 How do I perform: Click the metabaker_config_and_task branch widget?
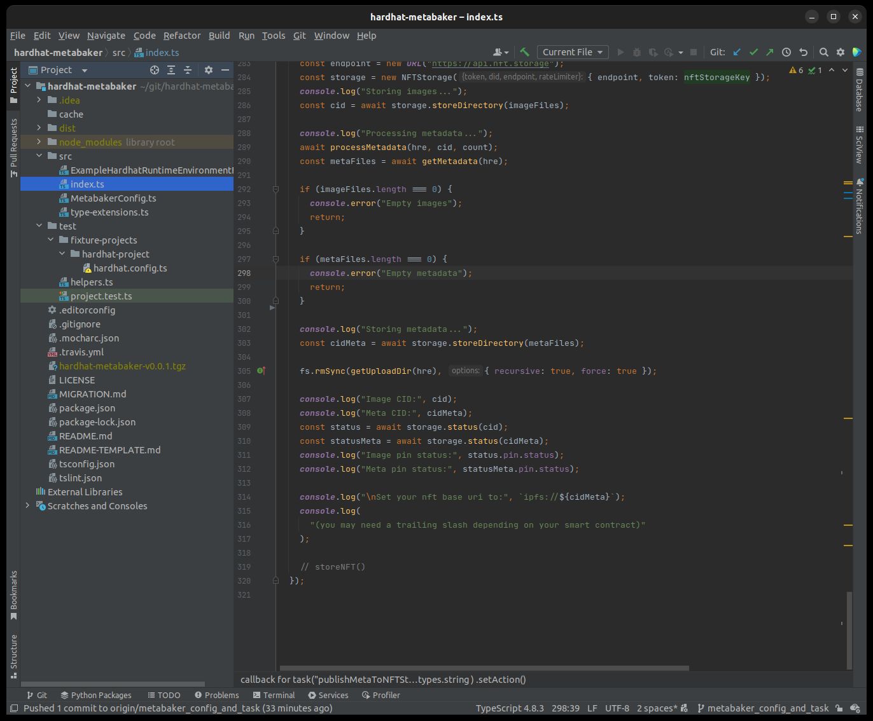pyautogui.click(x=762, y=708)
